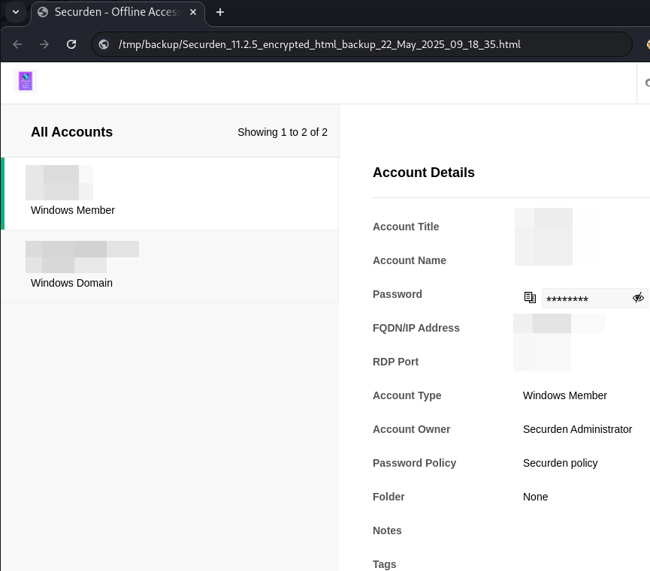Viewport: 650px width, 571px height.
Task: Click the copy password icon
Action: coord(530,297)
